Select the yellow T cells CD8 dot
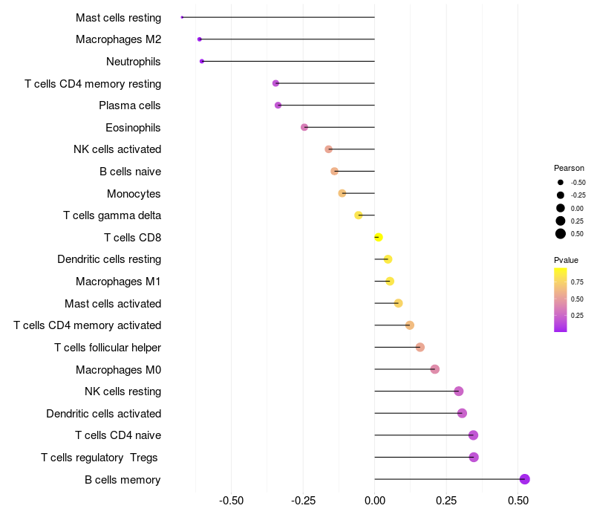 [x=379, y=237]
